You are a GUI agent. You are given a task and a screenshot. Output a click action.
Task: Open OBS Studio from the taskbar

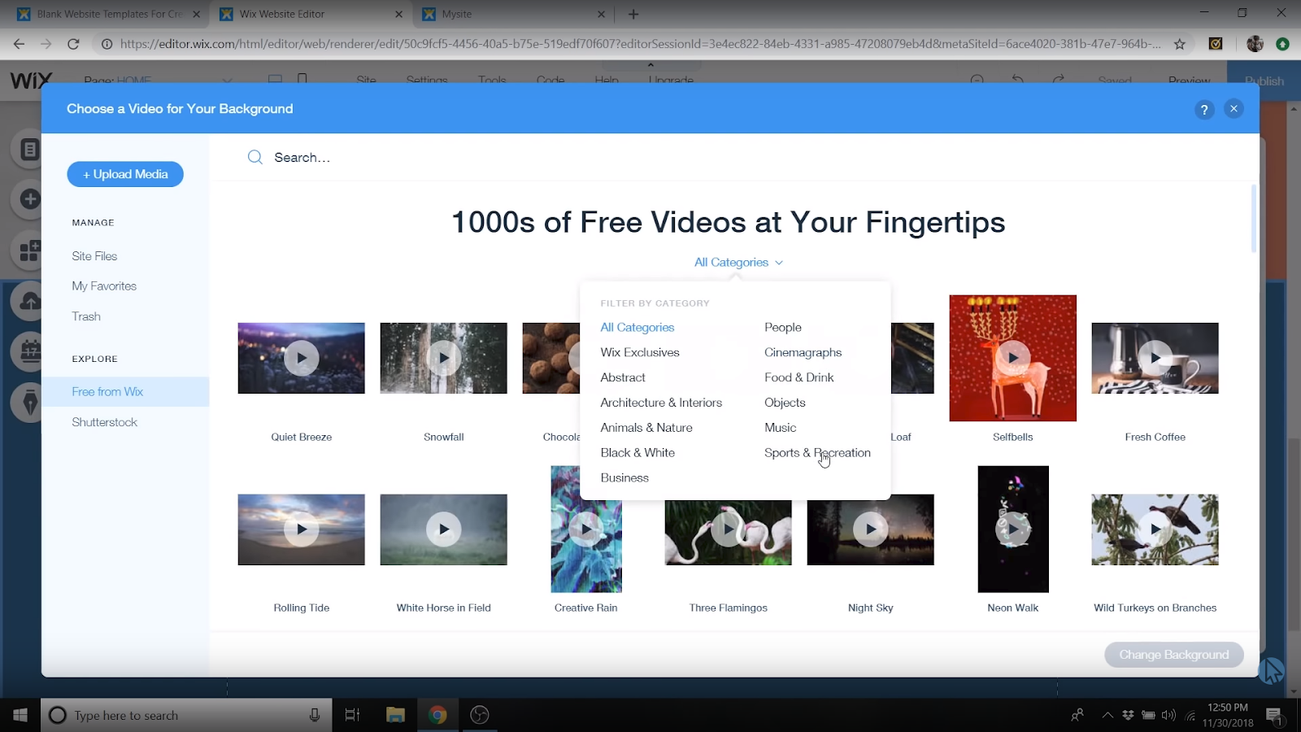click(x=480, y=715)
